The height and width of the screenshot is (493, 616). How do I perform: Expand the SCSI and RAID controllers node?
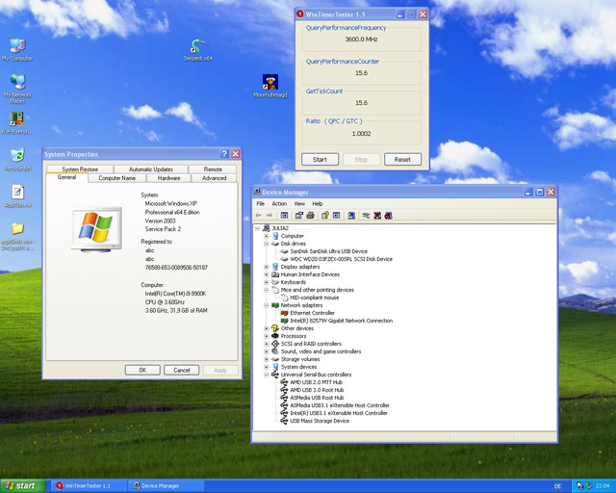266,344
